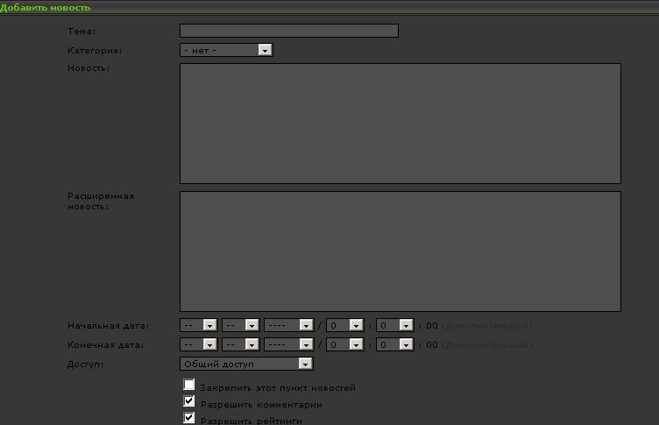Open the Категория dropdown

226,50
